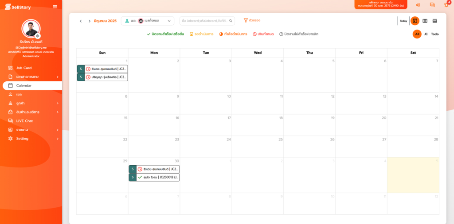The height and width of the screenshot is (224, 454).
Task: Click the LIVE Chat sidebar icon
Action: pyautogui.click(x=11, y=121)
